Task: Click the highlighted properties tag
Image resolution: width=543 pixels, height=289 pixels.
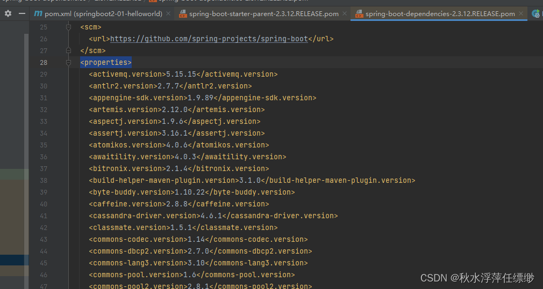Action: coord(106,63)
